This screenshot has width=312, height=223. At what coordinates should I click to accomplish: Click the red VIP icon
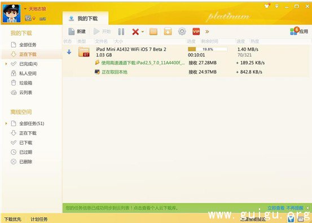point(196,32)
